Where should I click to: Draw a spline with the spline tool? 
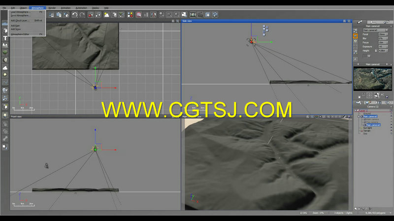click(5, 83)
